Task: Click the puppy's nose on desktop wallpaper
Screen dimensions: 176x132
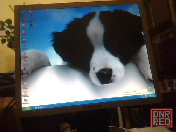Action: click(x=105, y=75)
